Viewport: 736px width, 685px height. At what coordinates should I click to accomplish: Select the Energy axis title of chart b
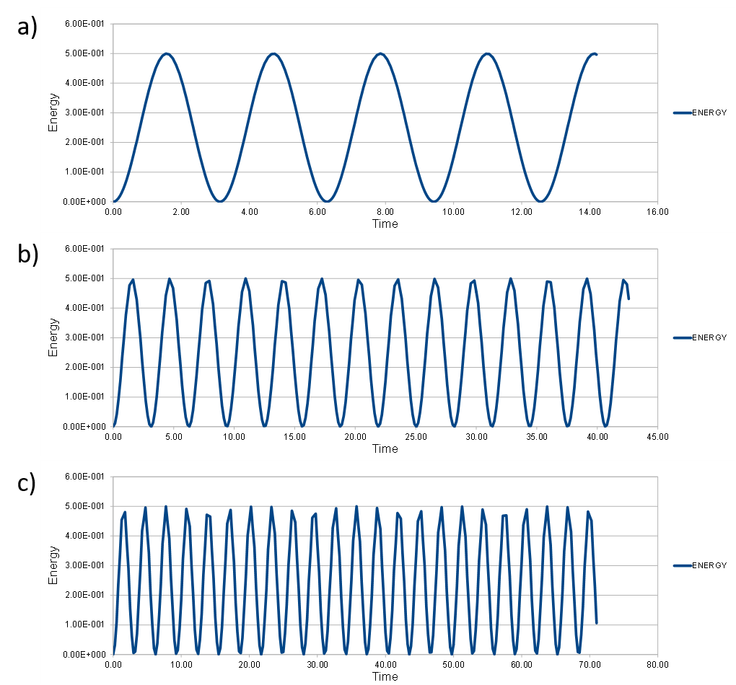(53, 337)
